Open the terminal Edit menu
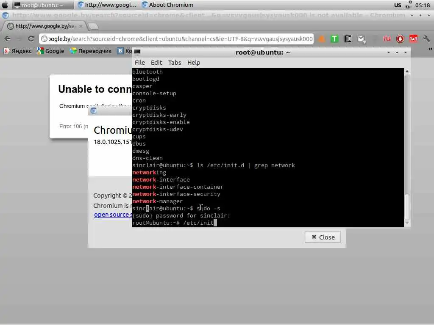Image resolution: width=434 pixels, height=325 pixels. pyautogui.click(x=156, y=63)
